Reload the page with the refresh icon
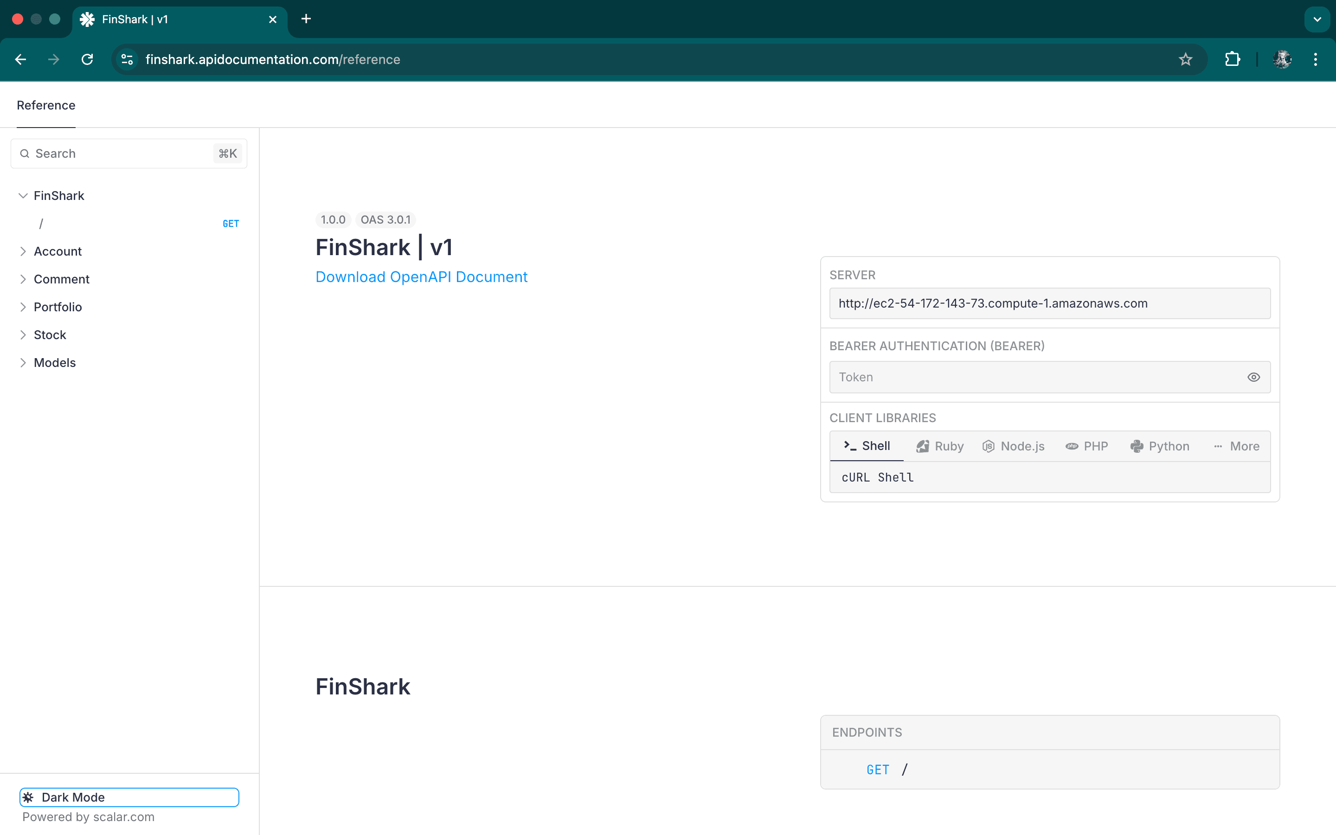The height and width of the screenshot is (835, 1336). [87, 60]
